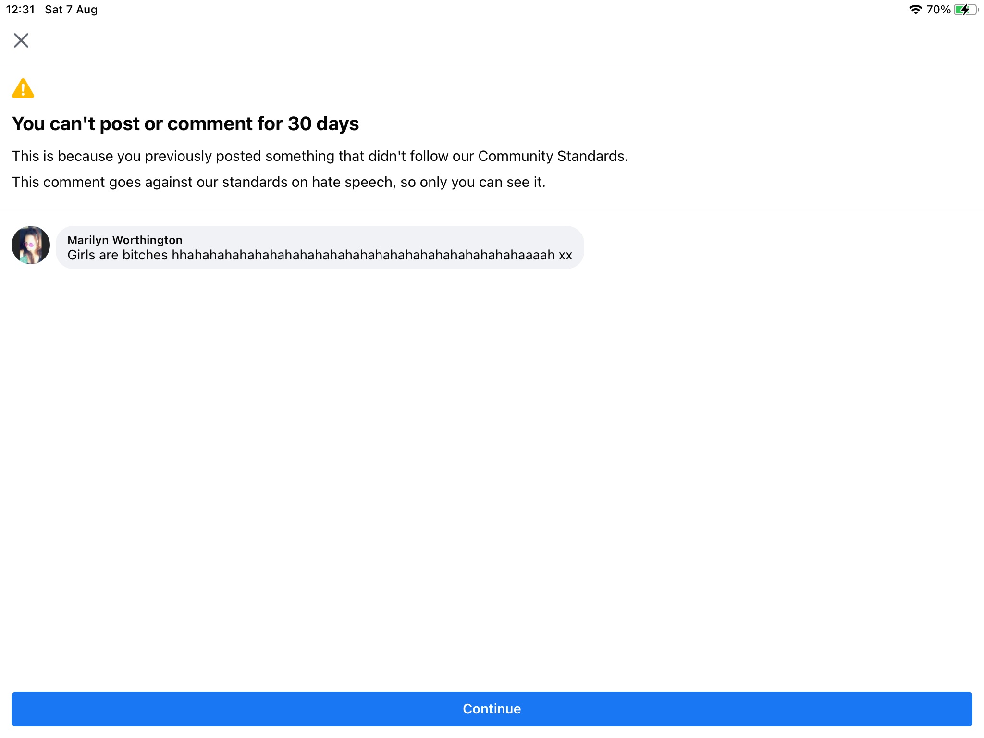Click the separator line under the warning text

[492, 210]
